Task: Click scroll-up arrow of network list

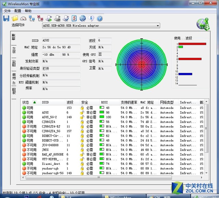Action: pos(206,101)
